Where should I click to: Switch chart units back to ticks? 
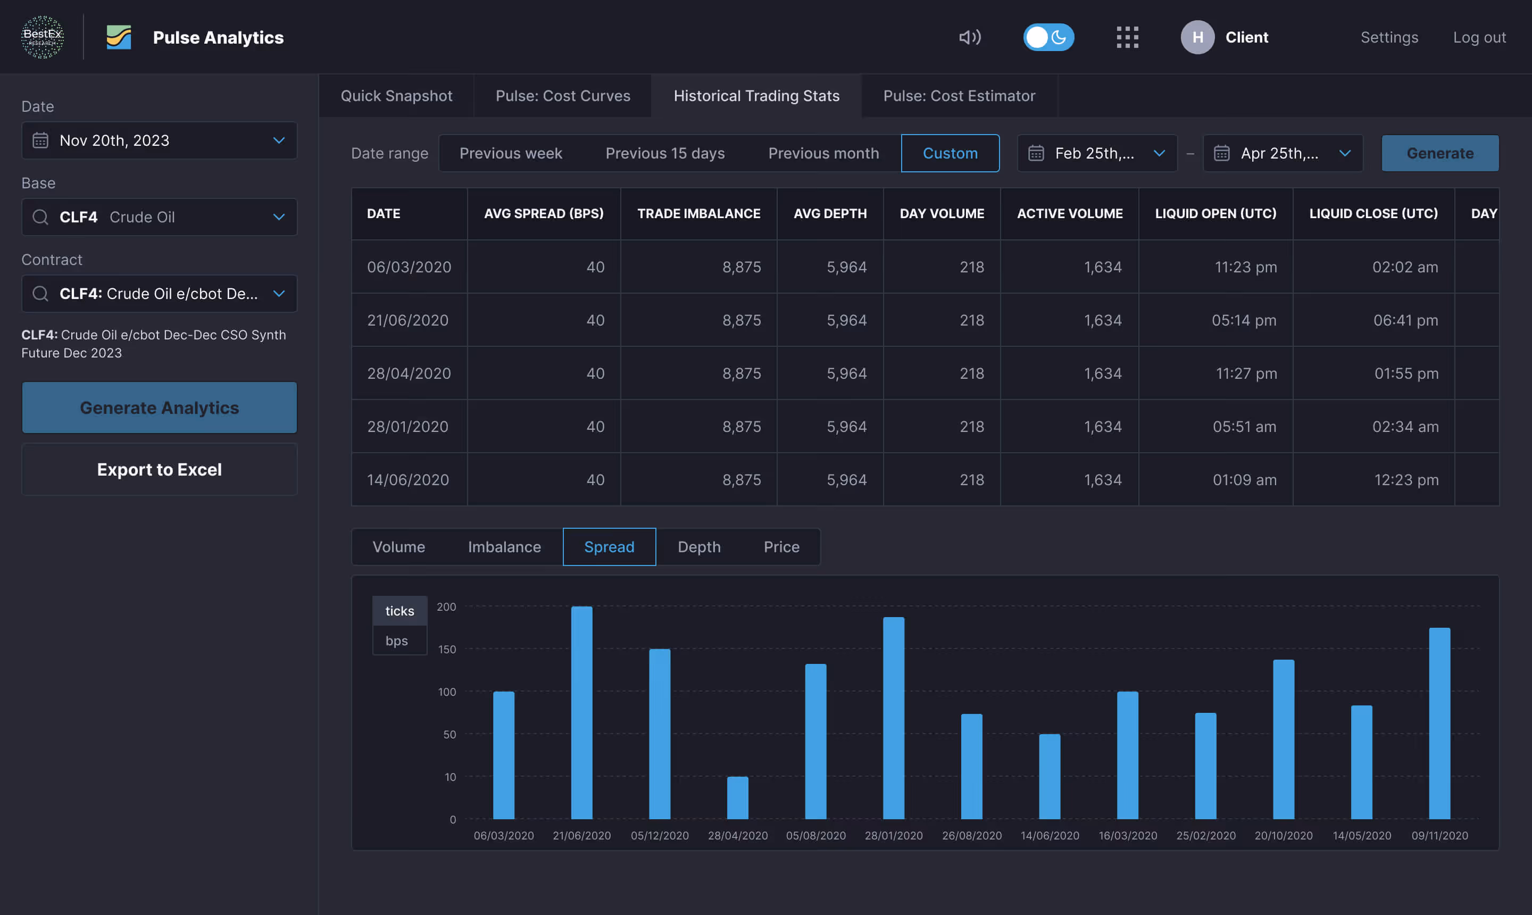(x=399, y=610)
